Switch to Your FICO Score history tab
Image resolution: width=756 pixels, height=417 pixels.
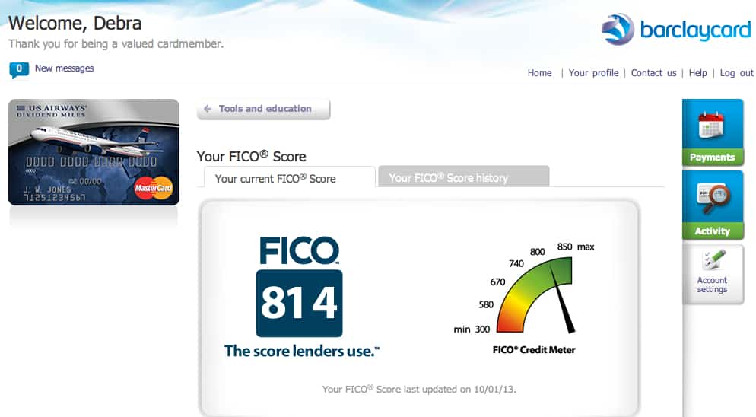(463, 177)
